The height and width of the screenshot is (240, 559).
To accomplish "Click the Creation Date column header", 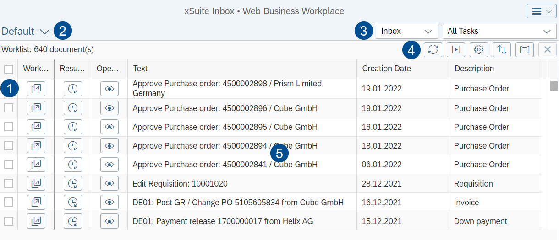I will 386,69.
